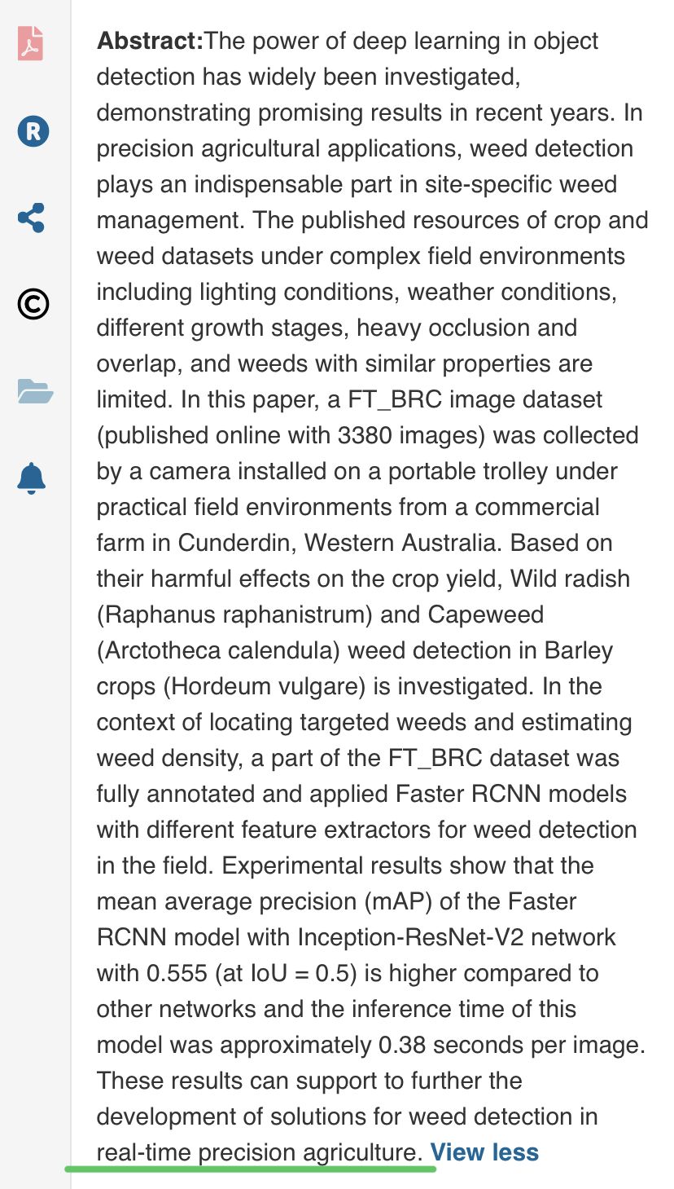Click the blue circled R icon

click(x=33, y=131)
